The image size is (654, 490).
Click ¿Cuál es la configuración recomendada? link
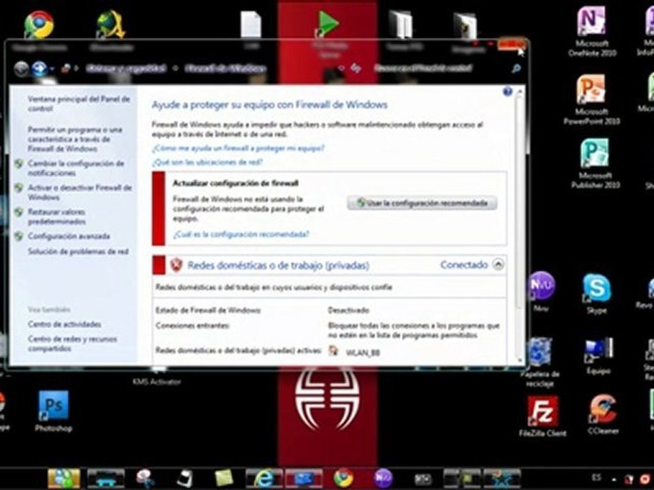click(241, 234)
